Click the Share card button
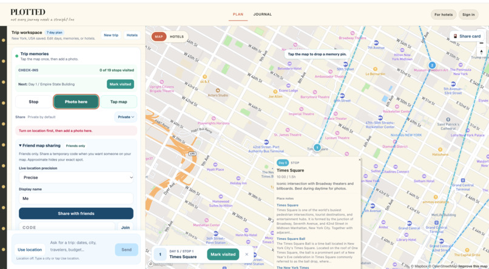Image resolution: width=489 pixels, height=269 pixels. point(467,36)
